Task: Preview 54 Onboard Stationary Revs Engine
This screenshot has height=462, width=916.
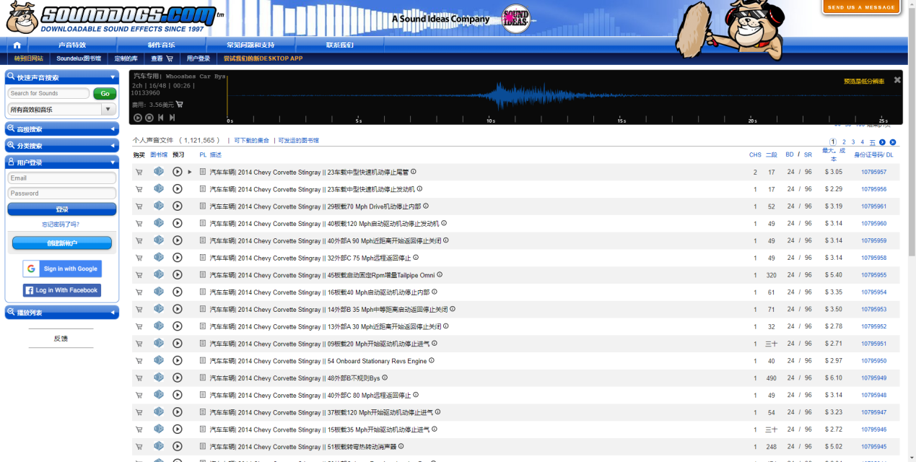Action: 178,361
